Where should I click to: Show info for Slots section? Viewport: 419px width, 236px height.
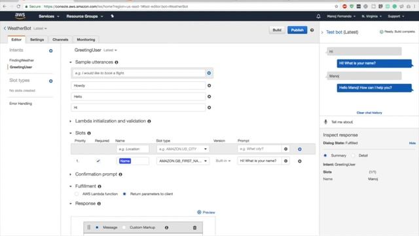pyautogui.click(x=89, y=133)
